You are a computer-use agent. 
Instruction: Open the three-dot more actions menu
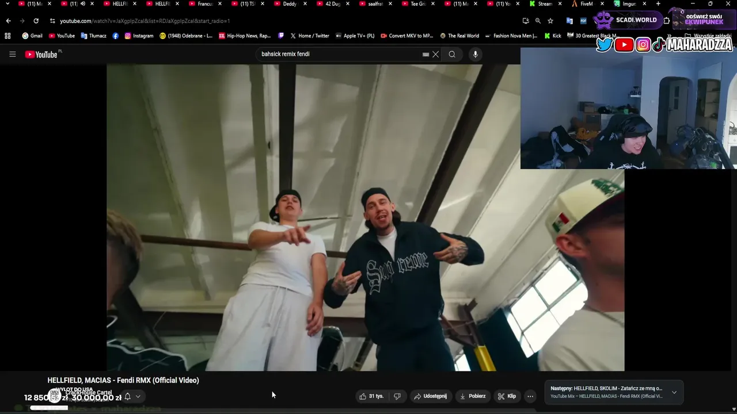click(x=530, y=396)
